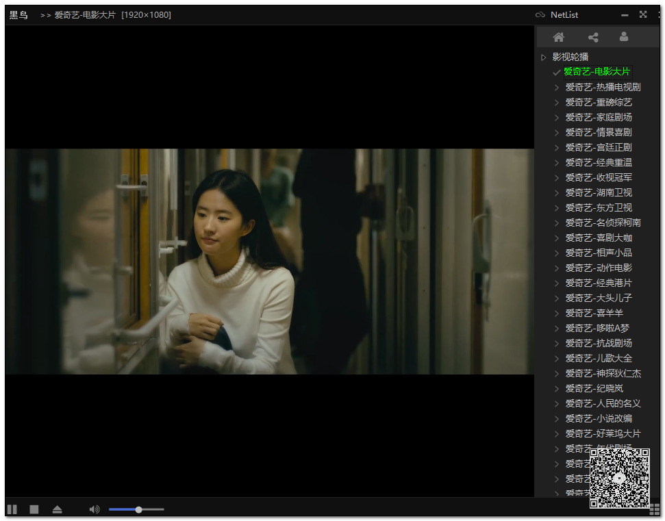Image resolution: width=665 pixels, height=521 pixels.
Task: Click the 爱奇艺-电影大片 [1920×1080] title text
Action: 113,15
